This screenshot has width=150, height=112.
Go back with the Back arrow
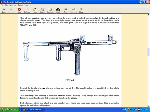click(x=4, y=10)
